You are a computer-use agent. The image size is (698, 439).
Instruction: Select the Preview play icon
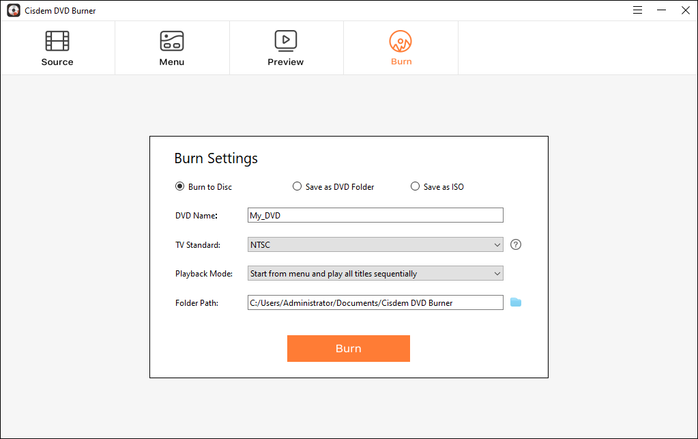[x=285, y=40]
